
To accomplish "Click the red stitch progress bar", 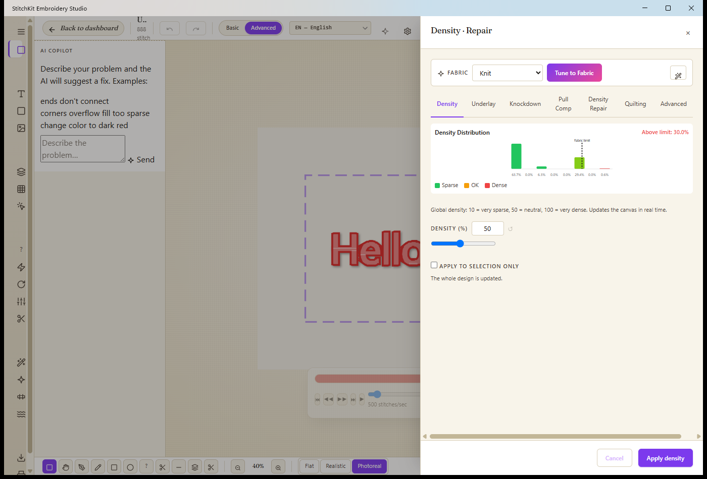I will pos(368,379).
